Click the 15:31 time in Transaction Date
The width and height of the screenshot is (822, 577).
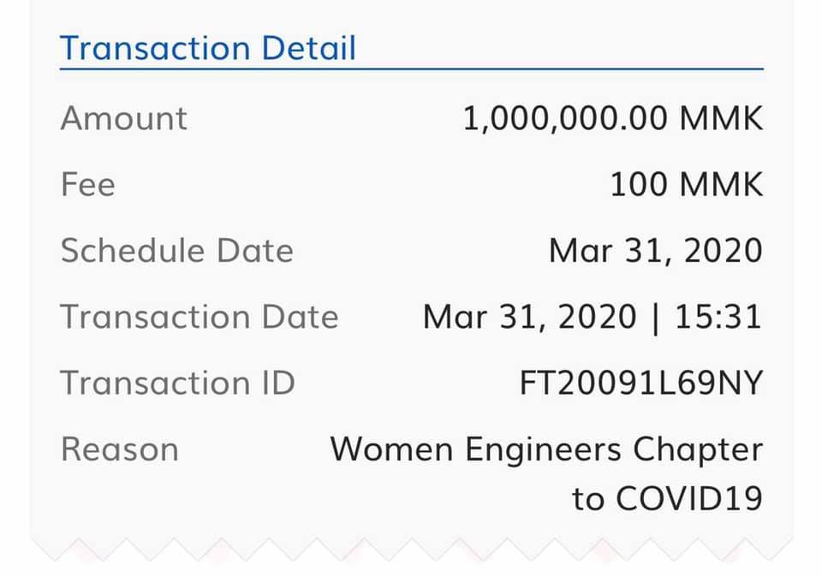718,317
